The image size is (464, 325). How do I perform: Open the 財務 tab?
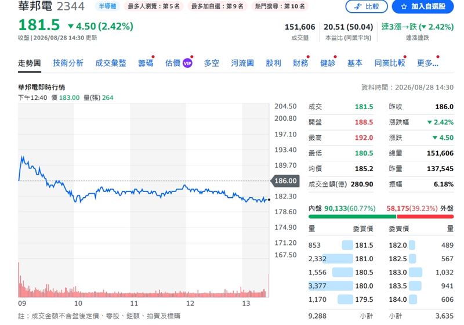[300, 63]
